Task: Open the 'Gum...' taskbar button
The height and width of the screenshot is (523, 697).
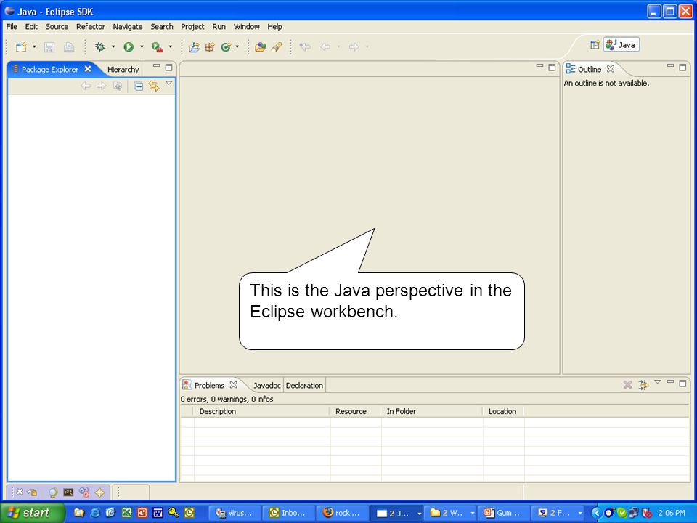Action: [x=505, y=513]
